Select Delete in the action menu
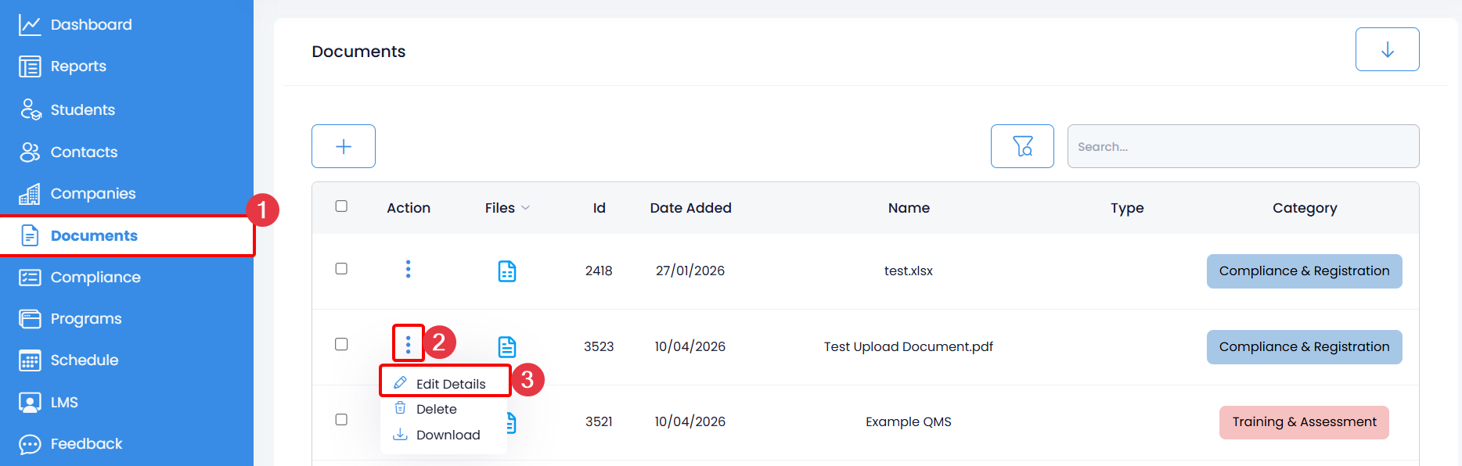Viewport: 1462px width, 466px height. (x=436, y=409)
